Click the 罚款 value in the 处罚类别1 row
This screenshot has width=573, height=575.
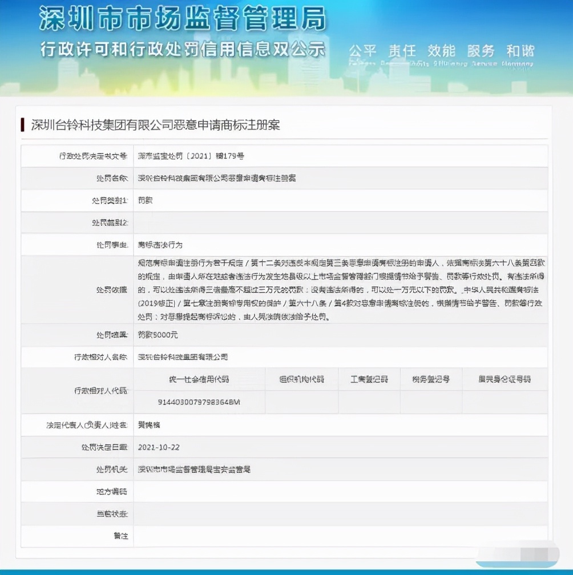146,201
